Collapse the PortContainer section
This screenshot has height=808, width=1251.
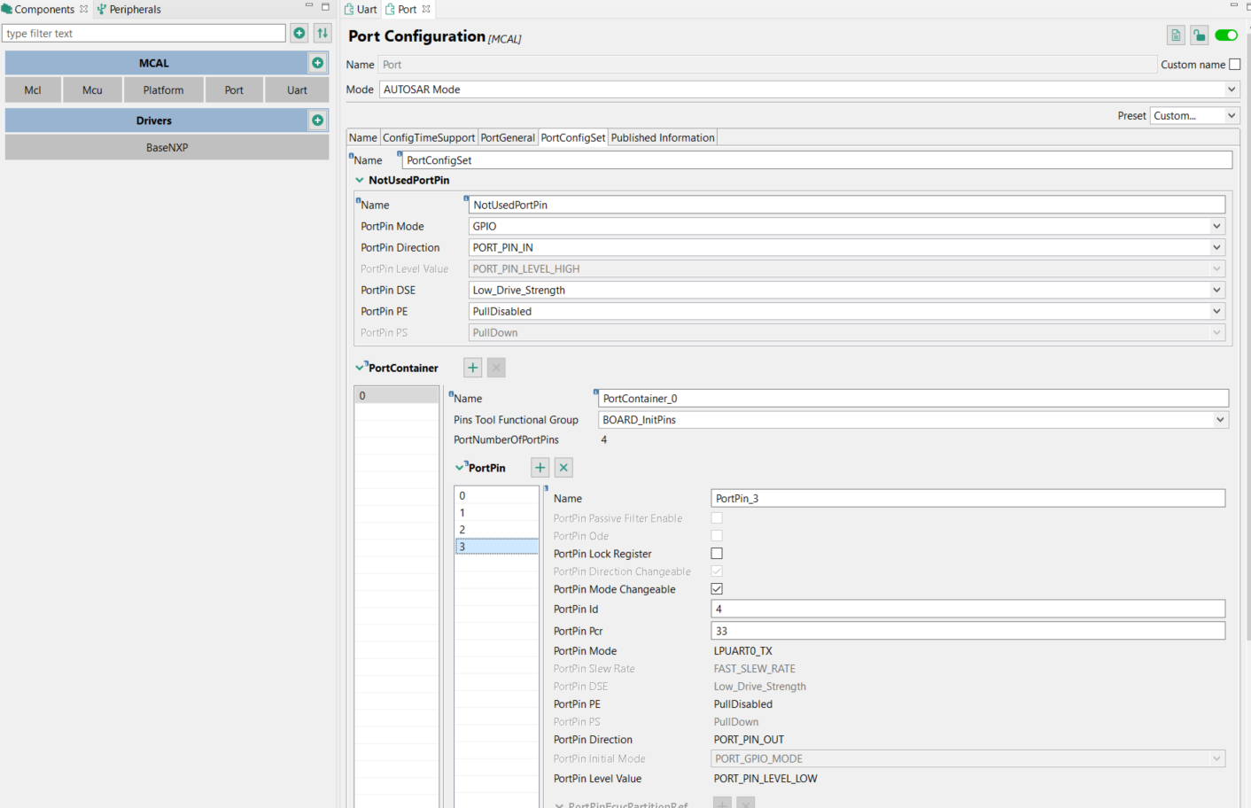point(360,368)
